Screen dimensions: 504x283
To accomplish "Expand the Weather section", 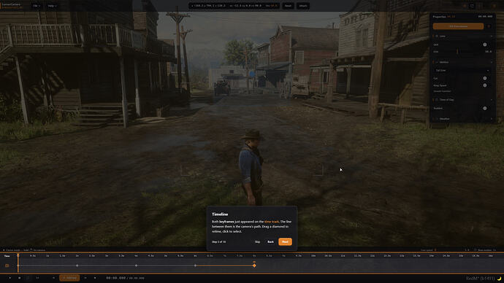I will (491, 119).
